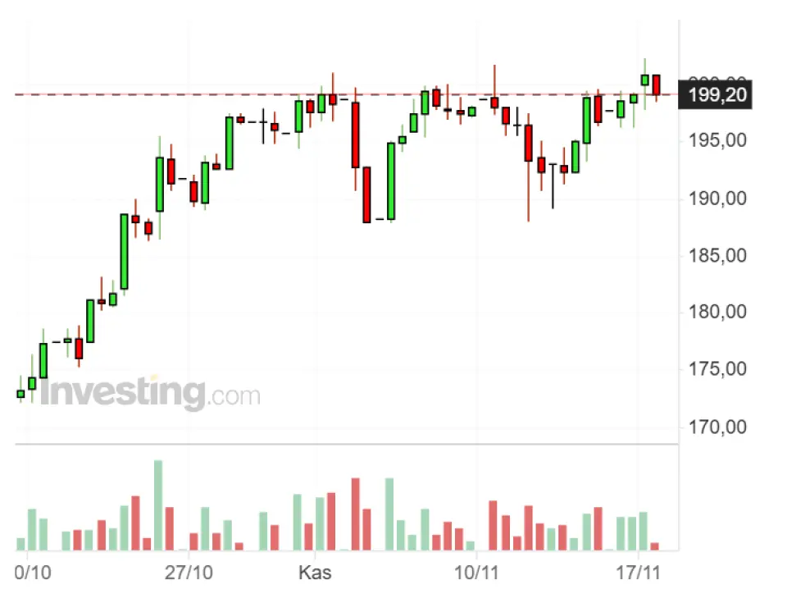Click the 185,00 price axis label

(x=717, y=255)
